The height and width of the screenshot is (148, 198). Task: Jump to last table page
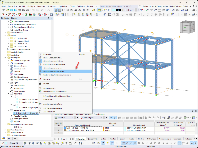pyautogui.click(x=73, y=139)
